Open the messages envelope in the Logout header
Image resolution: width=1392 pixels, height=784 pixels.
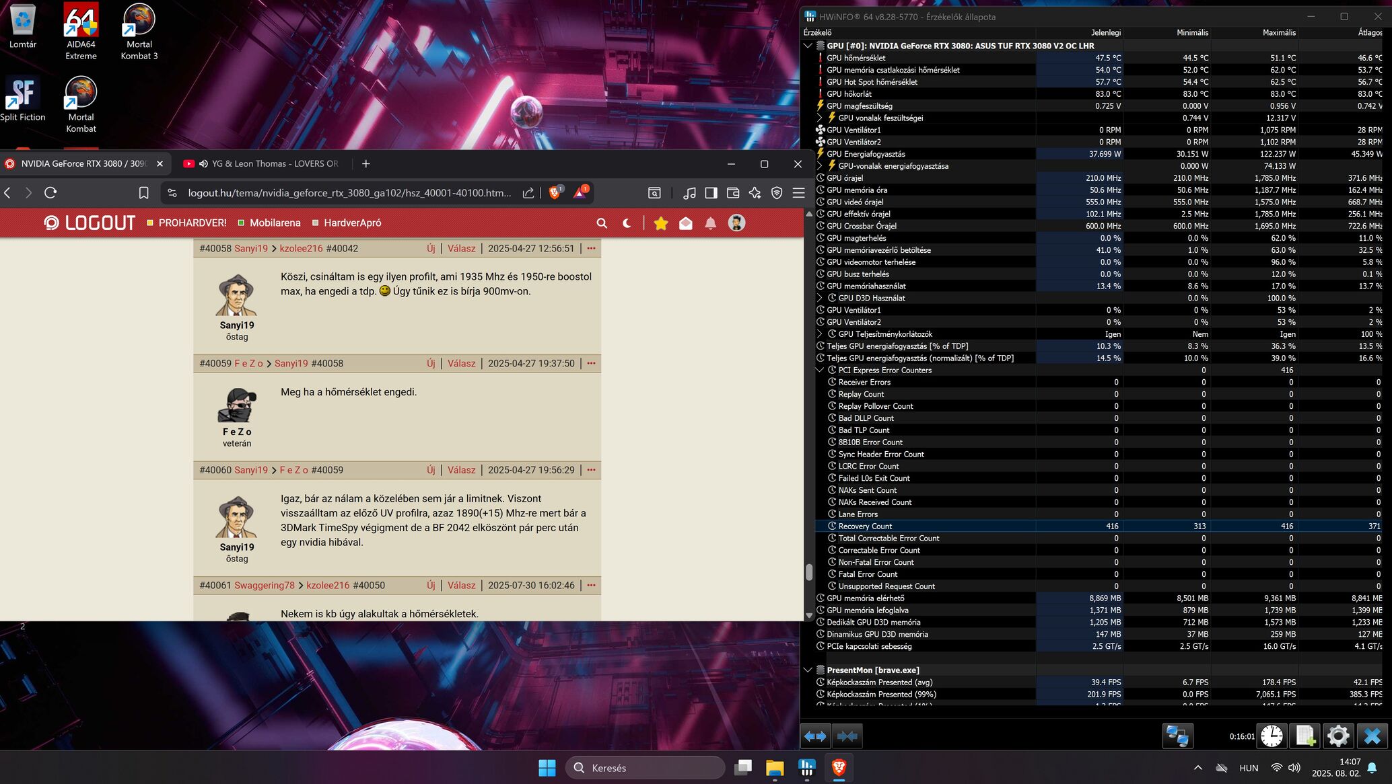[685, 223]
